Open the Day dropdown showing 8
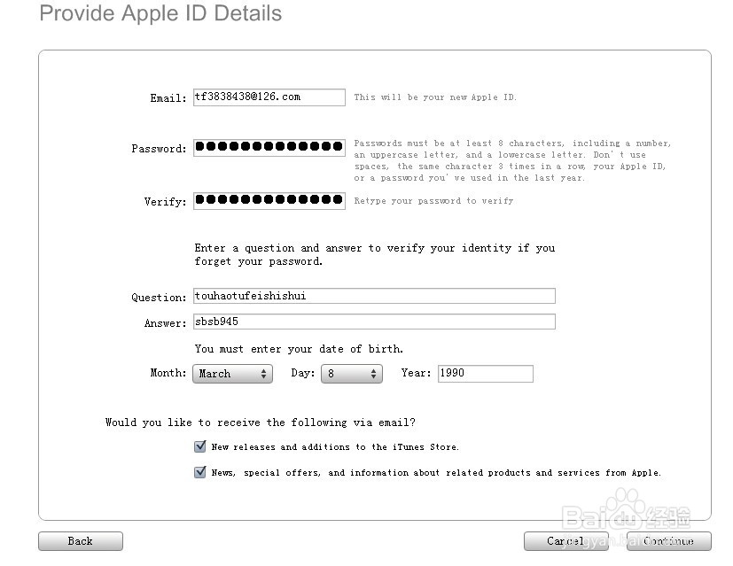 352,374
